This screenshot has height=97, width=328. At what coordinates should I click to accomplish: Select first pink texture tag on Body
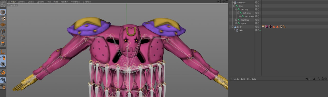coord(267,27)
